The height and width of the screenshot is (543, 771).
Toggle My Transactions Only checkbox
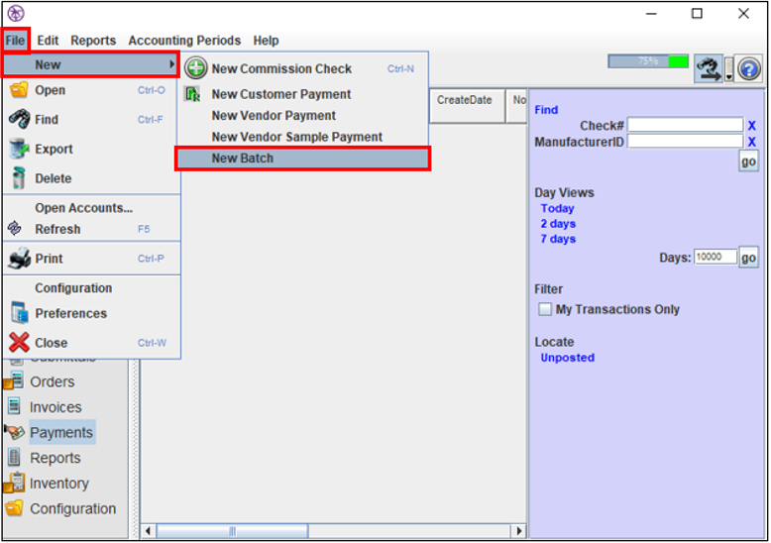pos(545,309)
